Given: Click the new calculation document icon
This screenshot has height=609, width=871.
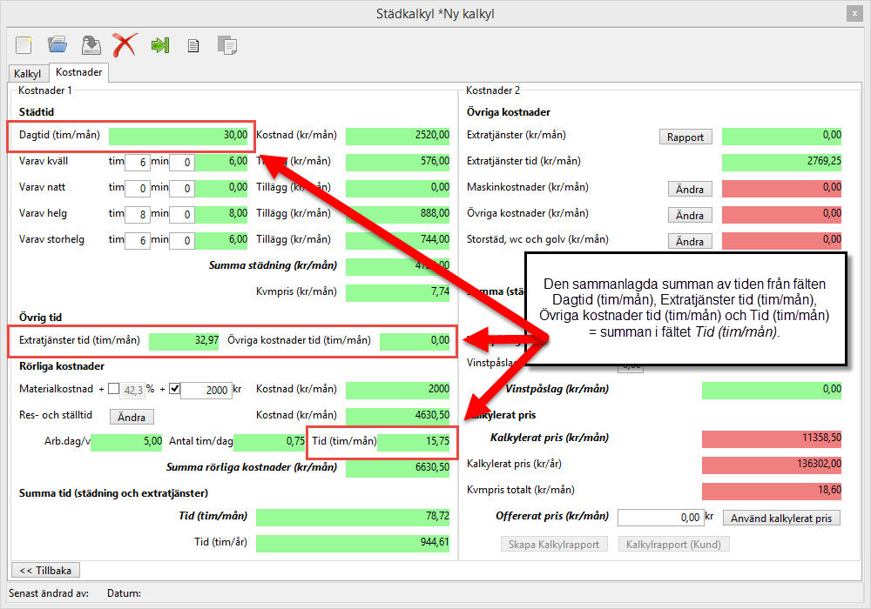Looking at the screenshot, I should click(x=24, y=44).
